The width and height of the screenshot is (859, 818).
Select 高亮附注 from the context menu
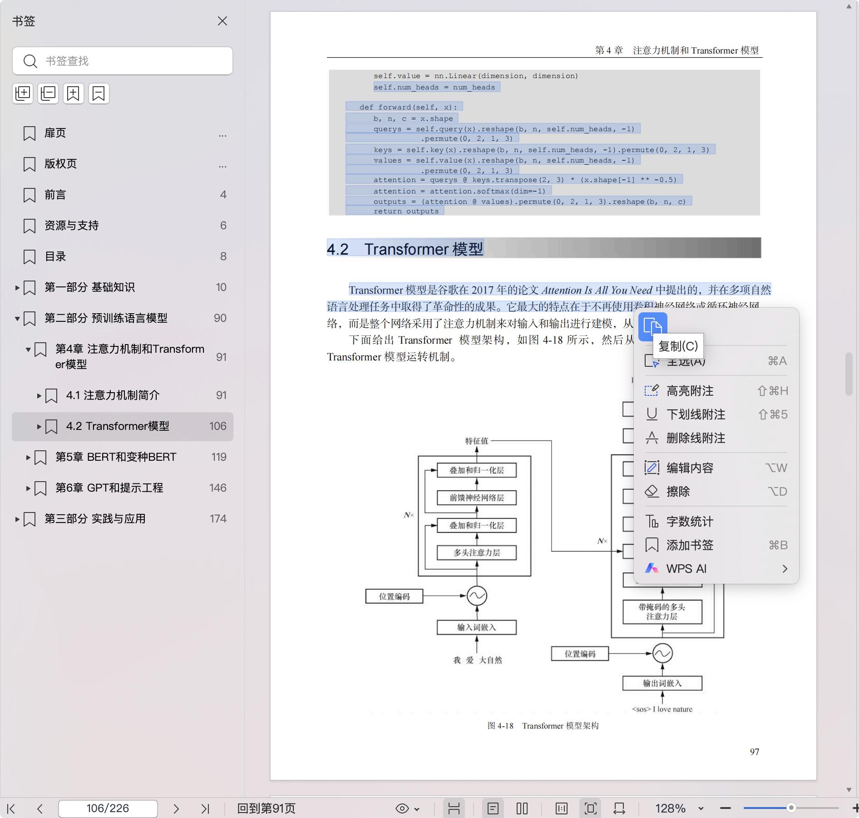coord(689,391)
